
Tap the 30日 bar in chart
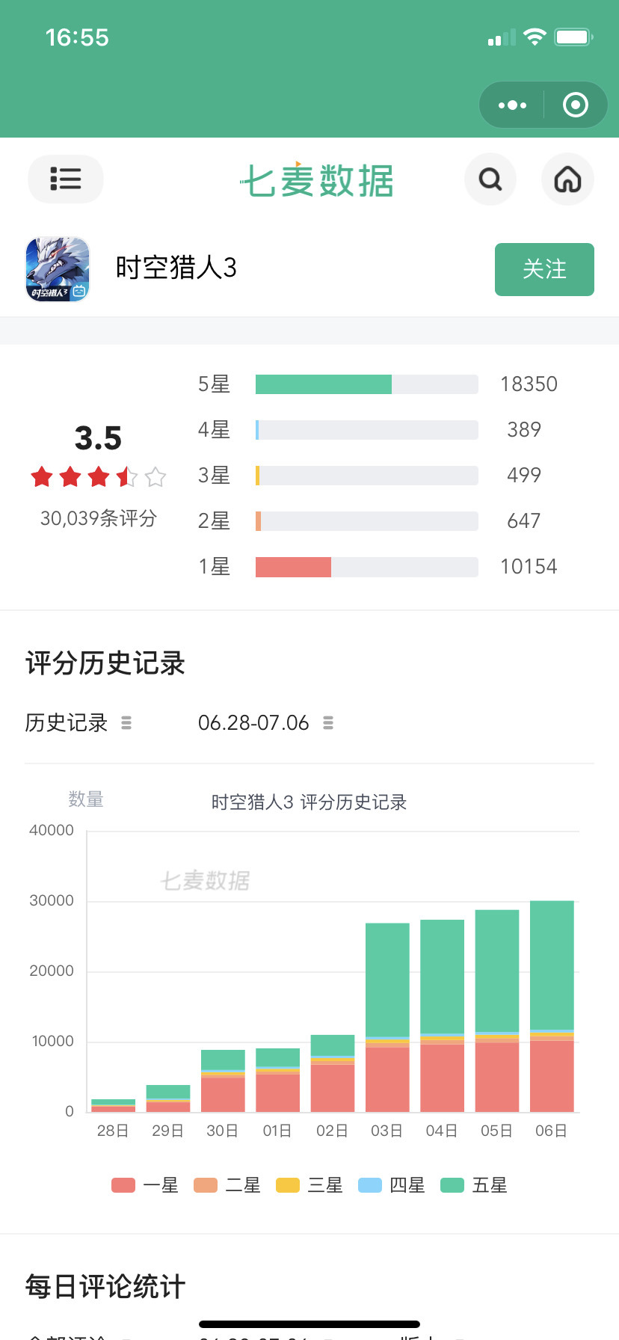point(223,1081)
